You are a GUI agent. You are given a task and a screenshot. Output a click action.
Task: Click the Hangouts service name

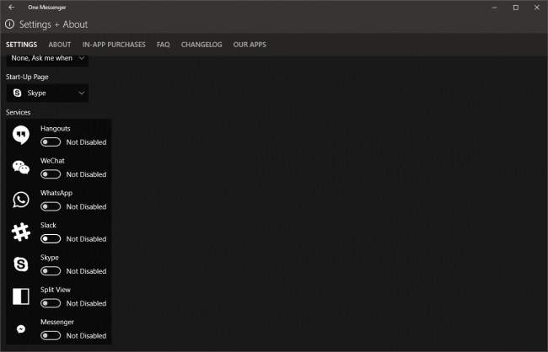55,129
